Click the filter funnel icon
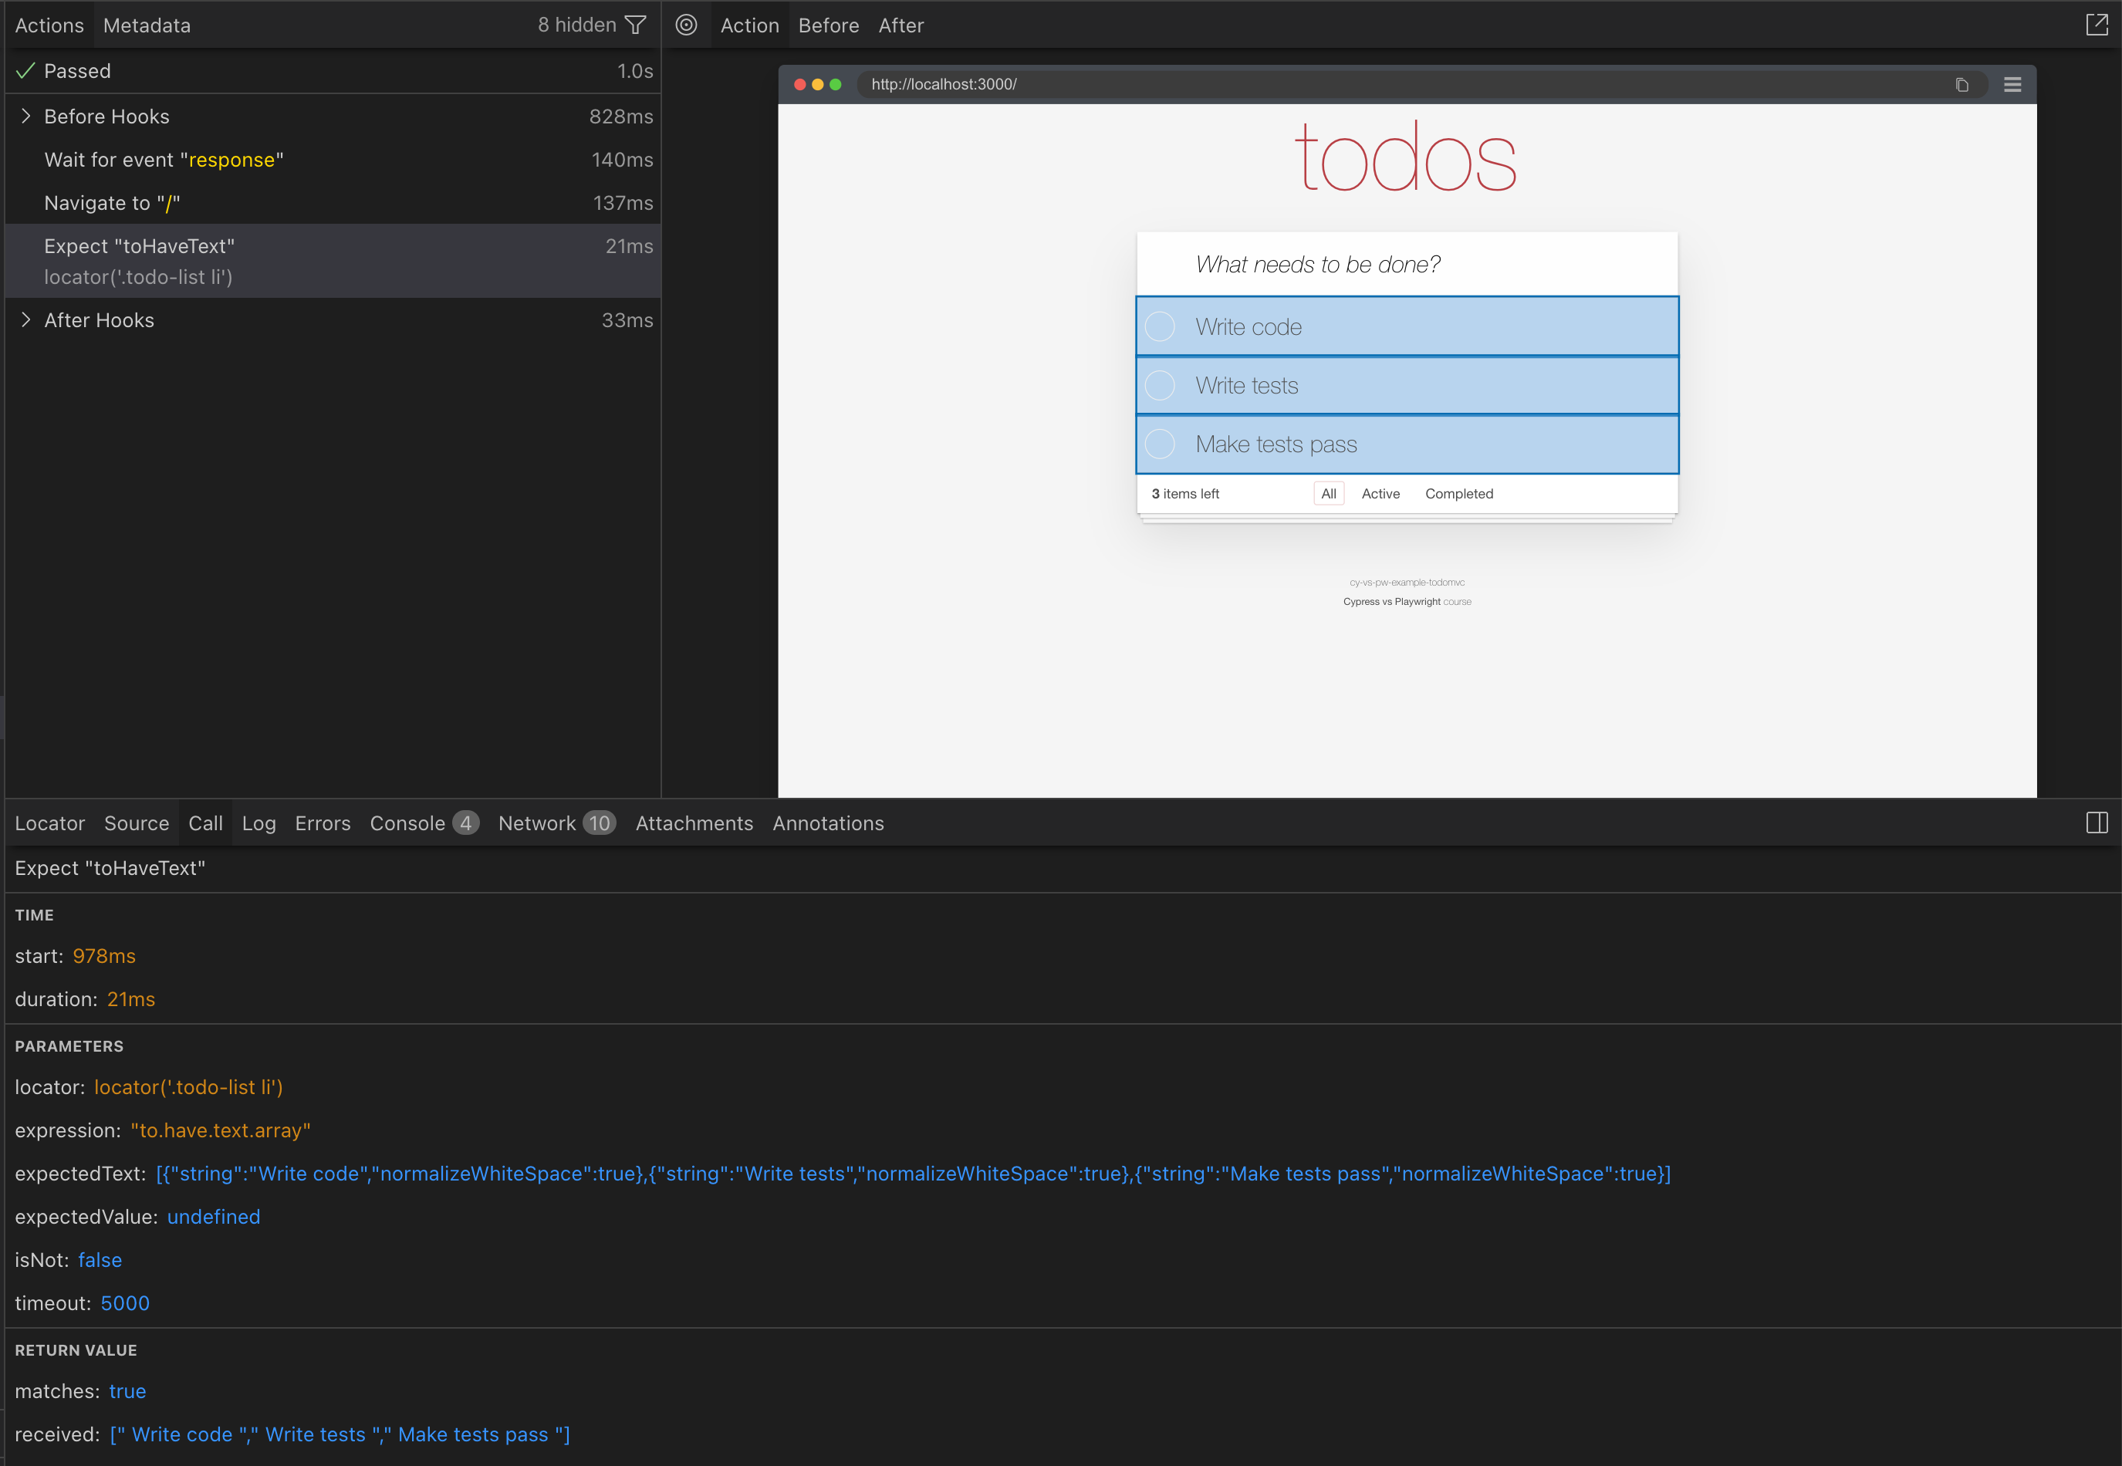 pos(636,25)
